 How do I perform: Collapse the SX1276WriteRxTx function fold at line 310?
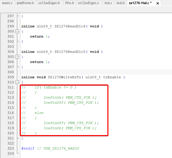pos(17,82)
